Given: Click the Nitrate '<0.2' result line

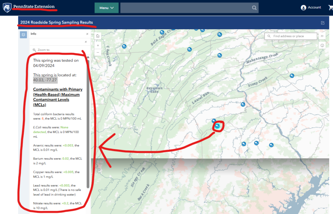Looking at the screenshot, I should pyautogui.click(x=57, y=206).
